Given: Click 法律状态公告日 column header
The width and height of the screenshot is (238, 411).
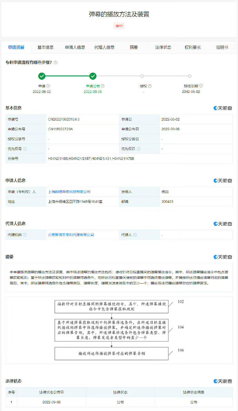Looking at the screenshot, I should coord(52,392).
